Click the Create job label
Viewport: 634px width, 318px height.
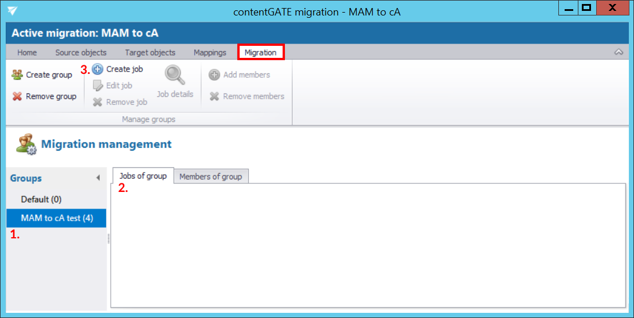tap(124, 69)
